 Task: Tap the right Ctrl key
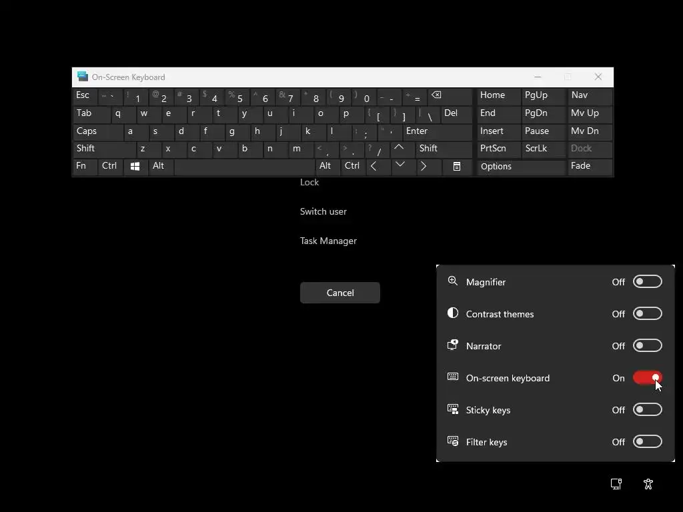[x=352, y=166]
